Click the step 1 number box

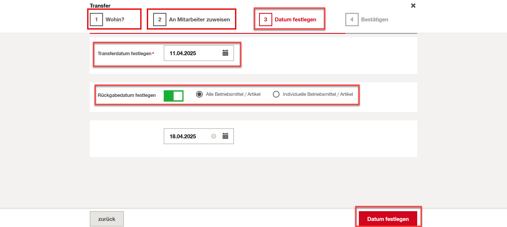point(96,20)
